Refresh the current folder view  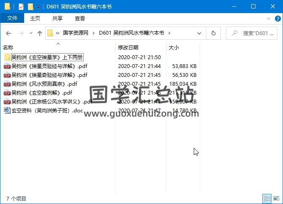tap(213, 33)
